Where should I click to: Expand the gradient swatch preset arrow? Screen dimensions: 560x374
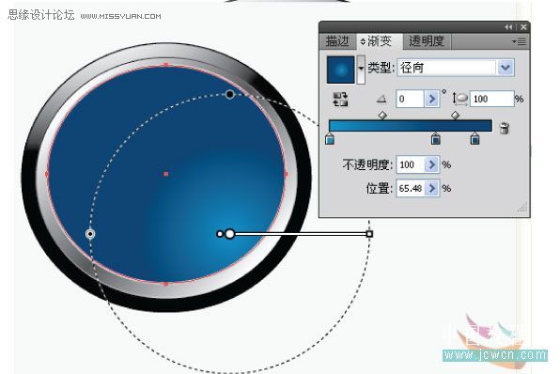361,69
